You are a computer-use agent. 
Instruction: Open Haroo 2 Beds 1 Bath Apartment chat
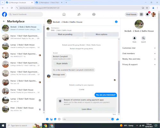pyautogui.click(x=21, y=82)
